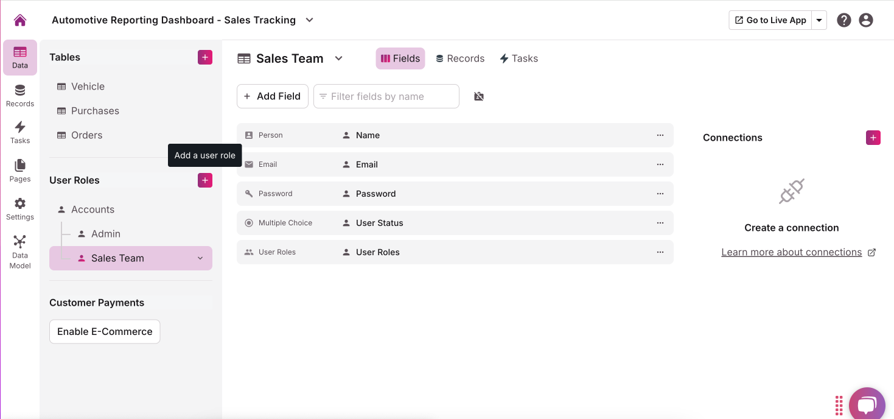Click the home icon in top-left corner

tap(20, 20)
